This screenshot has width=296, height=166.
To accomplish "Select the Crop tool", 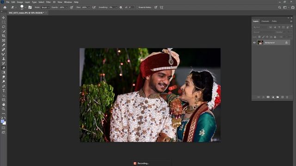I will [3, 36].
